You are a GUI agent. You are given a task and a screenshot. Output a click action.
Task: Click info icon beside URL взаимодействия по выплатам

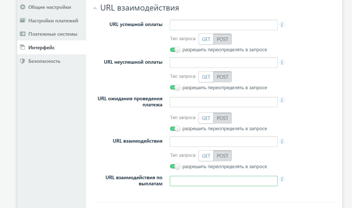(282, 179)
